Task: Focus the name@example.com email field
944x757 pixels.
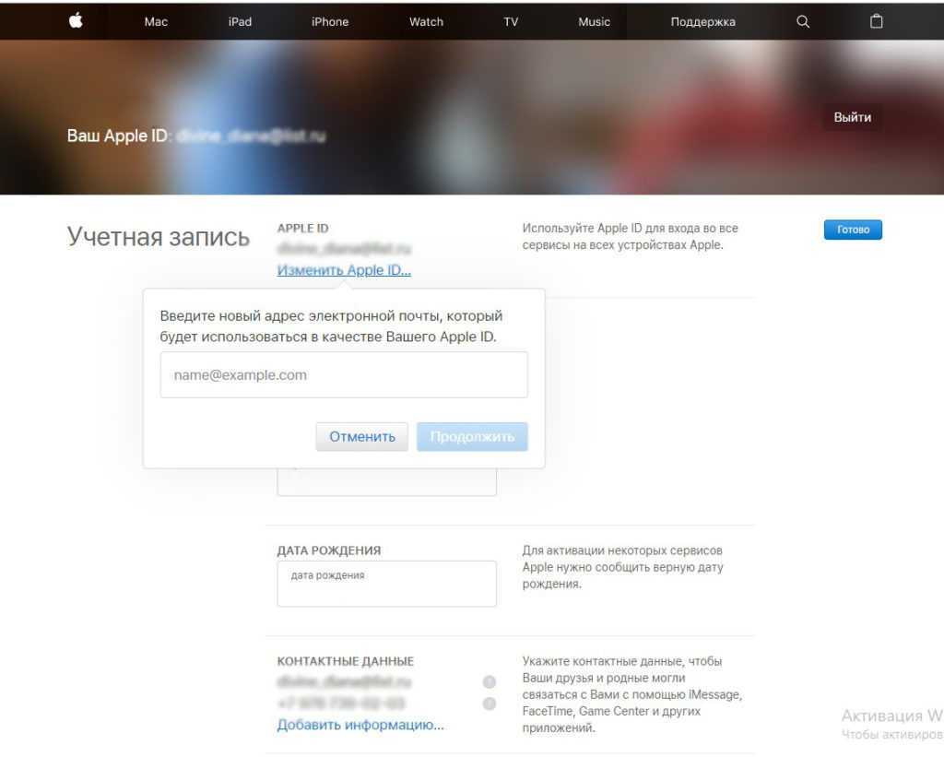Action: coord(344,375)
